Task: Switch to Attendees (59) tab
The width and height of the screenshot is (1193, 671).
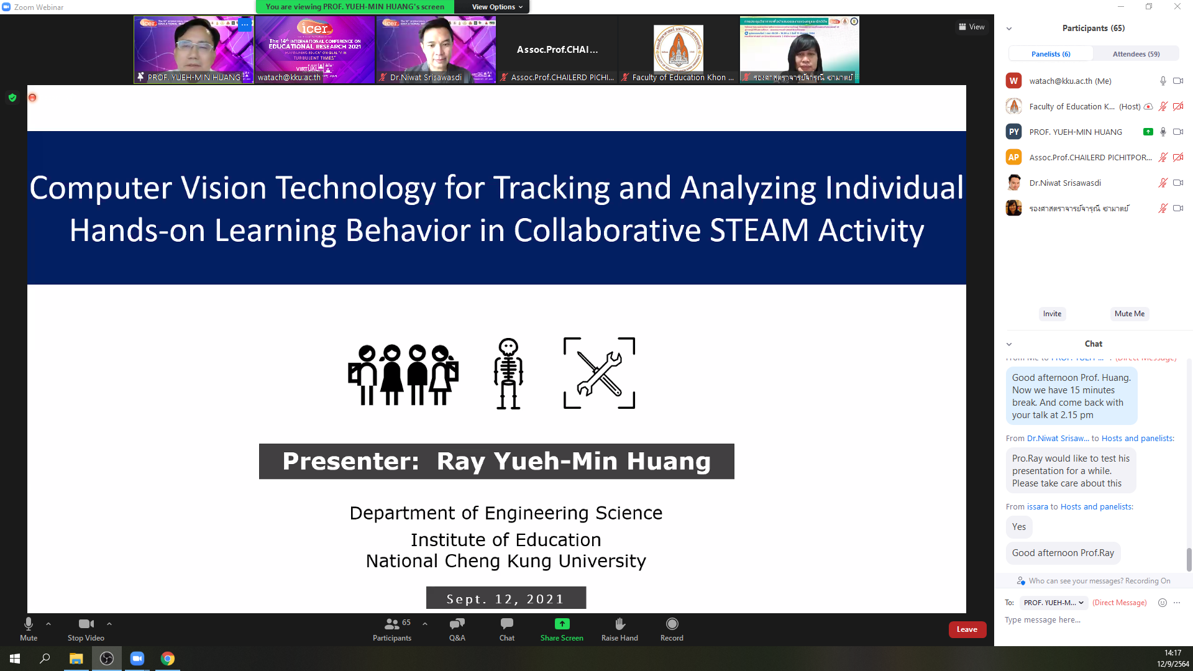Action: [1136, 54]
